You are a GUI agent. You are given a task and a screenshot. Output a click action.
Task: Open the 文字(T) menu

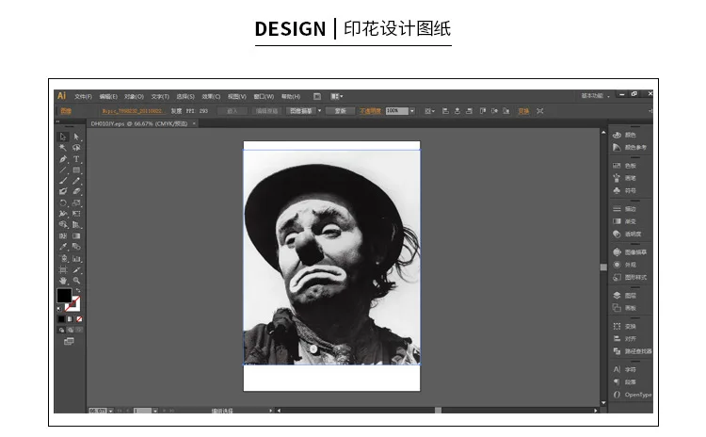(160, 96)
